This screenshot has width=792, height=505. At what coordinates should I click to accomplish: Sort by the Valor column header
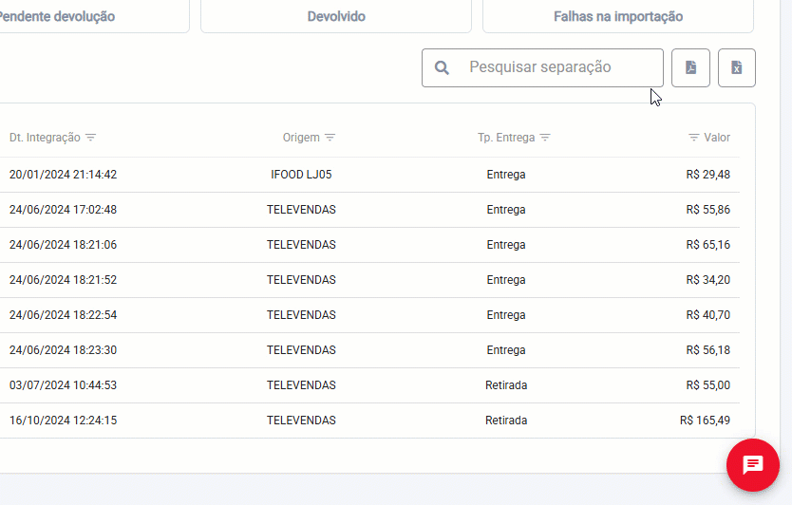(717, 138)
